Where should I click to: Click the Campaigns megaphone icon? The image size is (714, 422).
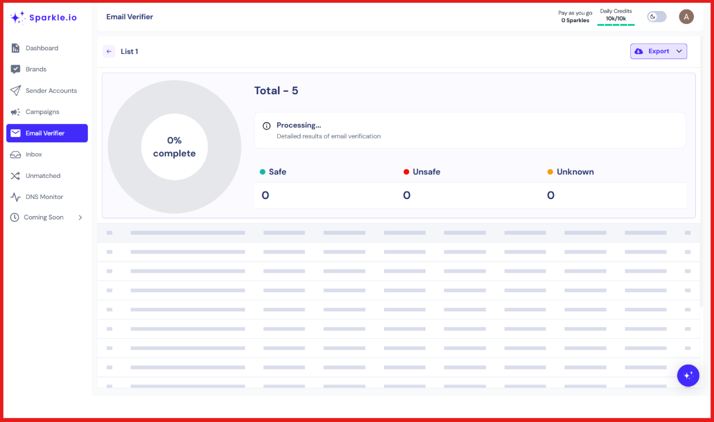(x=15, y=112)
